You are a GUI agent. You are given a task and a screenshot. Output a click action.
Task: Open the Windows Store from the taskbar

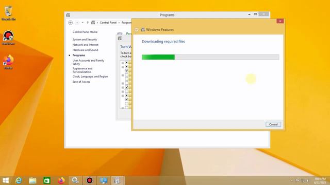[47, 180]
